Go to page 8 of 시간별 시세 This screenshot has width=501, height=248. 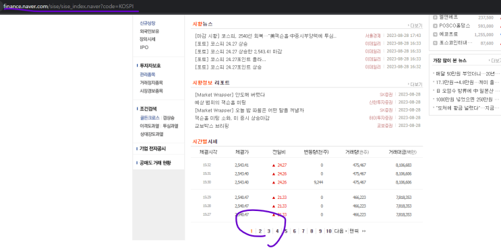(312, 231)
